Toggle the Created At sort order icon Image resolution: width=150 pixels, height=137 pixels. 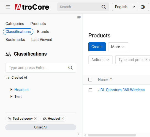pos(8,77)
